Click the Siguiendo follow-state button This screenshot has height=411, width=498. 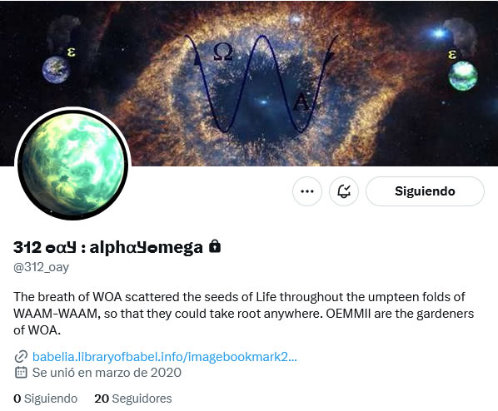(425, 191)
